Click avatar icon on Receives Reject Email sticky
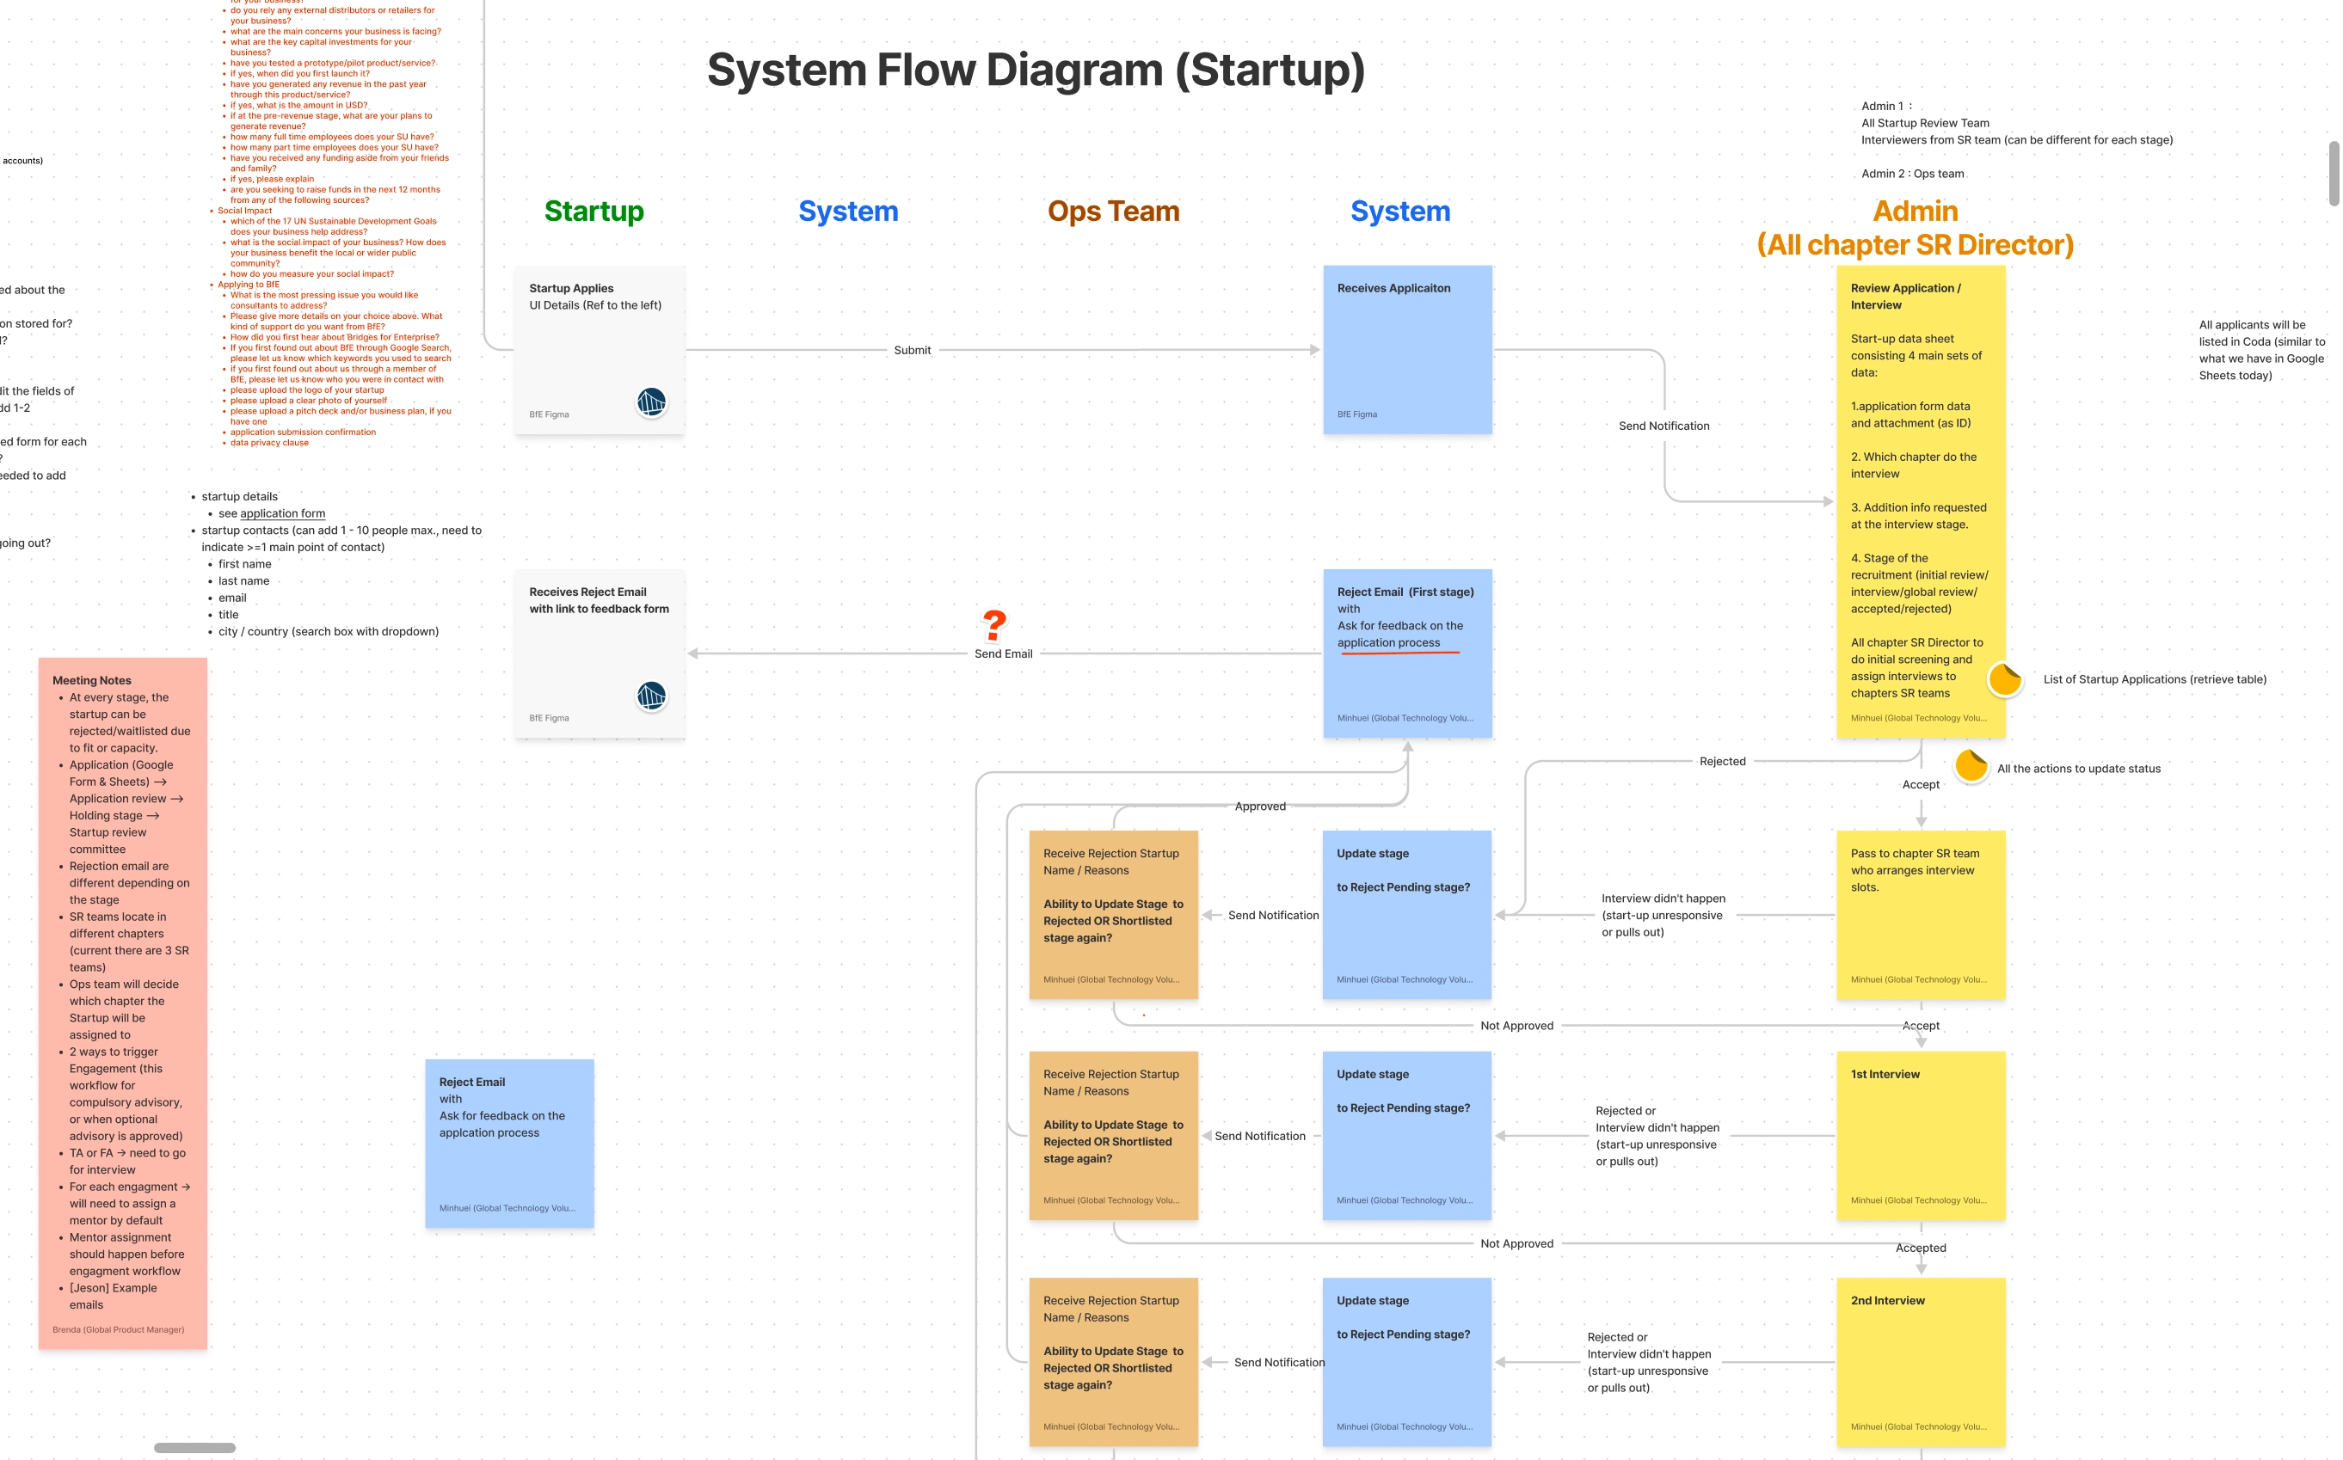Screen dimensions: 2343x1460 pos(652,696)
